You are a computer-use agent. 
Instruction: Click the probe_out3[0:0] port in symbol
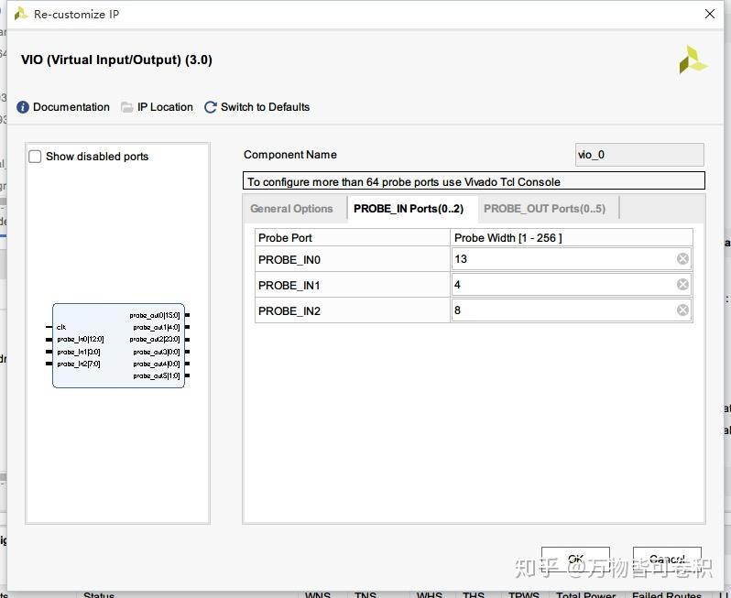tap(156, 352)
